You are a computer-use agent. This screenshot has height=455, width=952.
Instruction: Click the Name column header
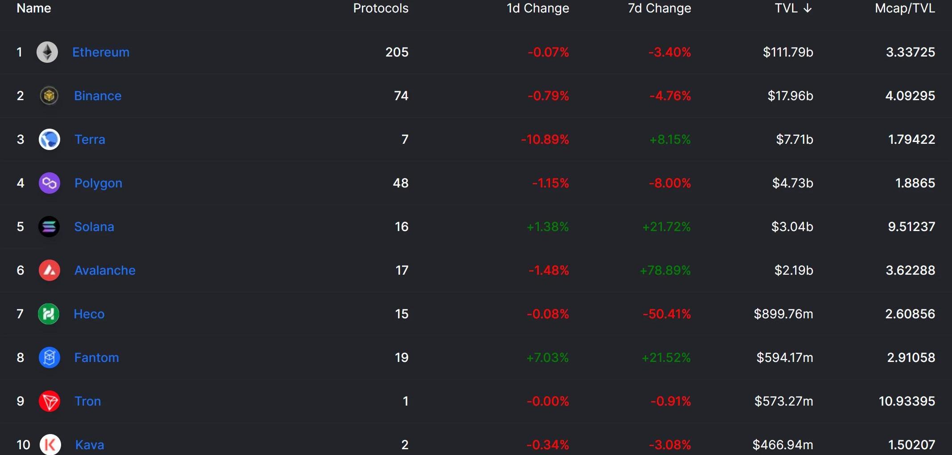point(34,8)
